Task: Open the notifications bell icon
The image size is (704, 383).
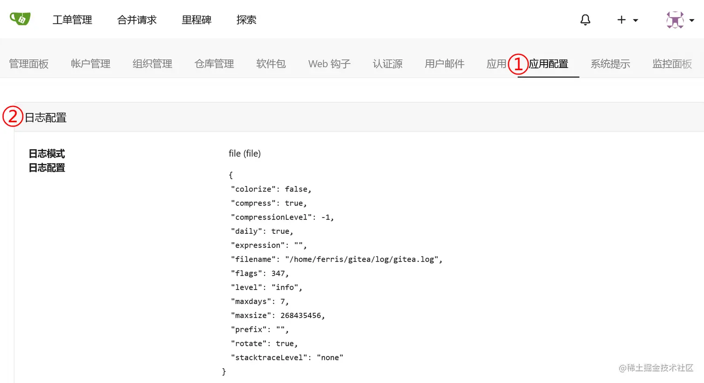Action: pyautogui.click(x=585, y=20)
